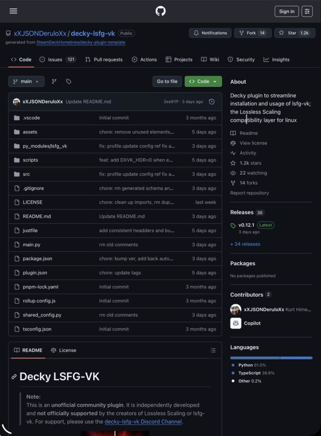Click the GitHub logo icon
The image size is (321, 436).
click(160, 11)
